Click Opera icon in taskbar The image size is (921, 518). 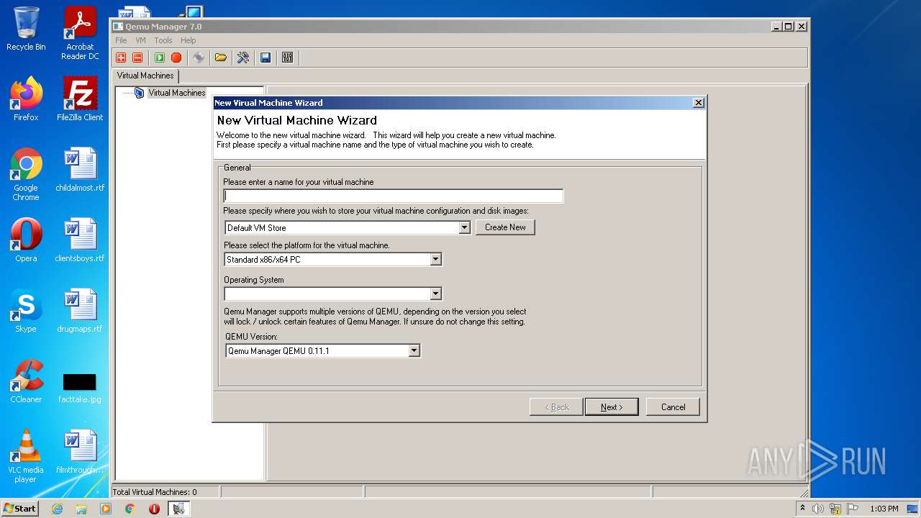[154, 509]
